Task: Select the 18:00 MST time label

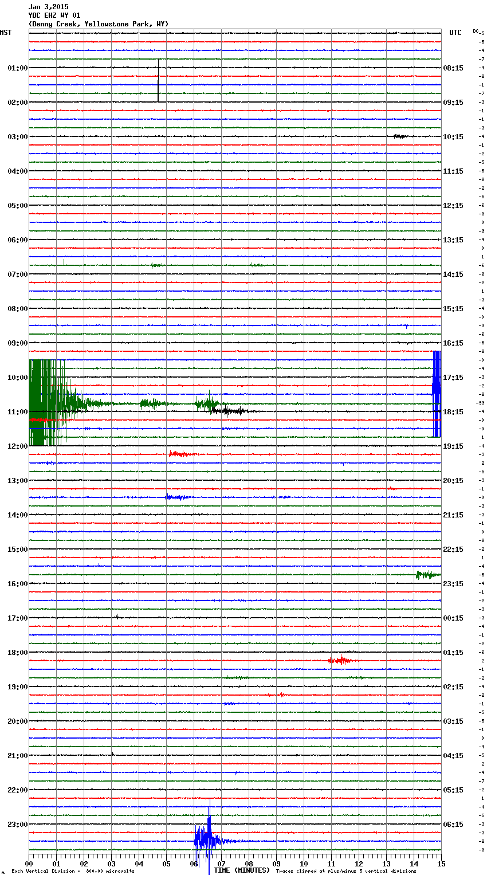Action: [17, 653]
